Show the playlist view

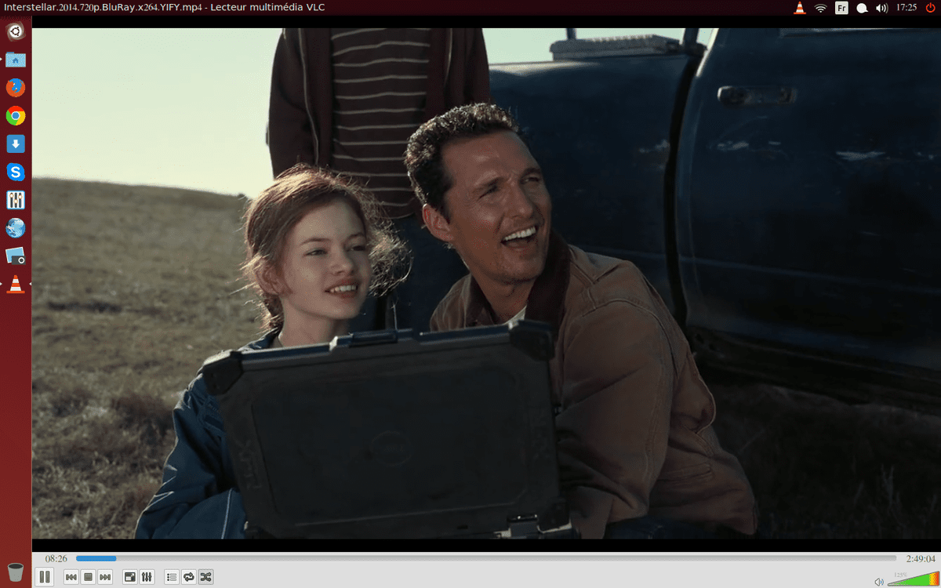(x=172, y=577)
